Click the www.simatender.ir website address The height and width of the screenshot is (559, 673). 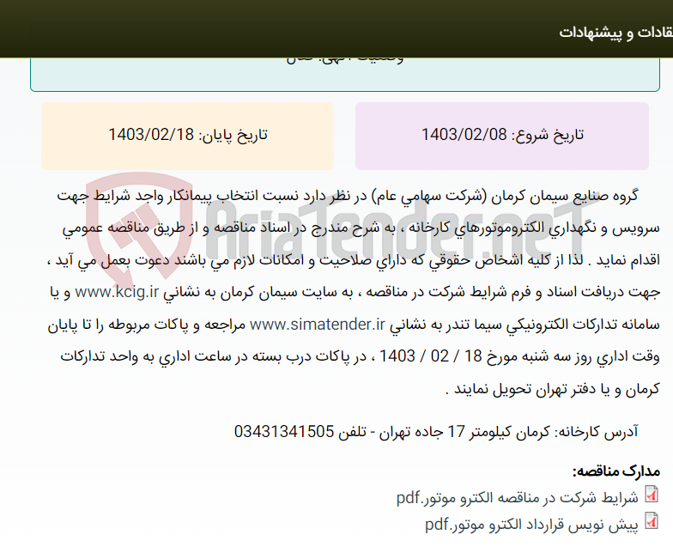click(x=318, y=325)
